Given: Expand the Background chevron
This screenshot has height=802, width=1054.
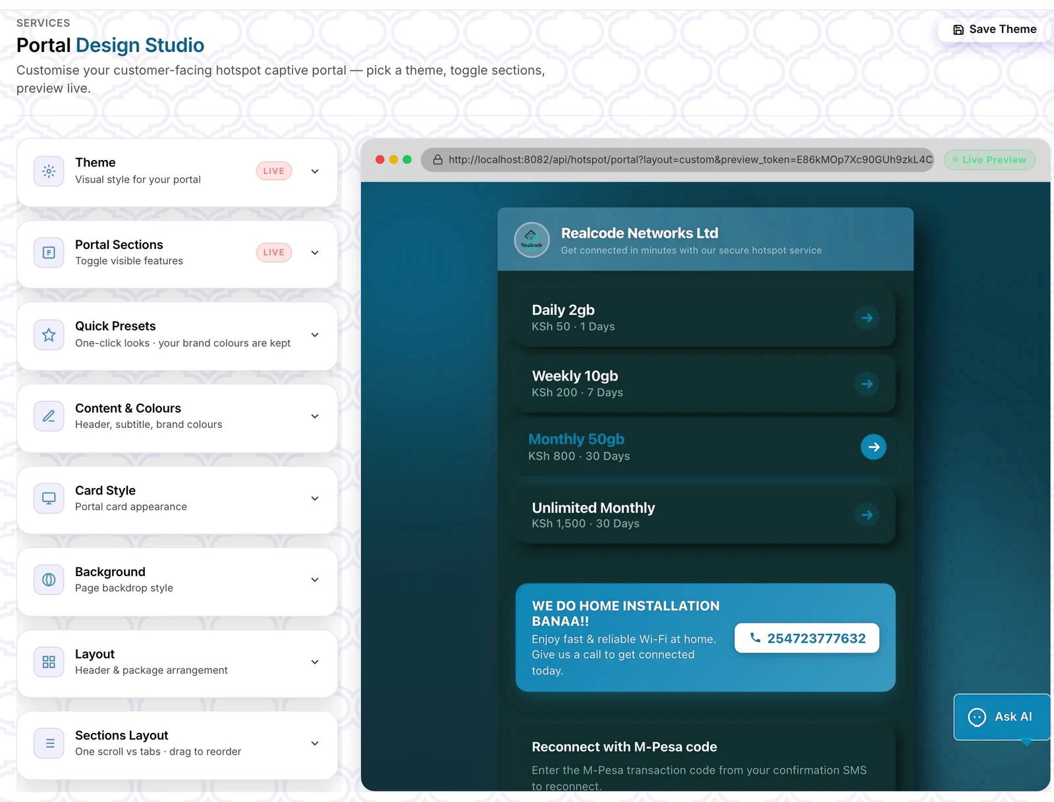Looking at the screenshot, I should point(315,579).
